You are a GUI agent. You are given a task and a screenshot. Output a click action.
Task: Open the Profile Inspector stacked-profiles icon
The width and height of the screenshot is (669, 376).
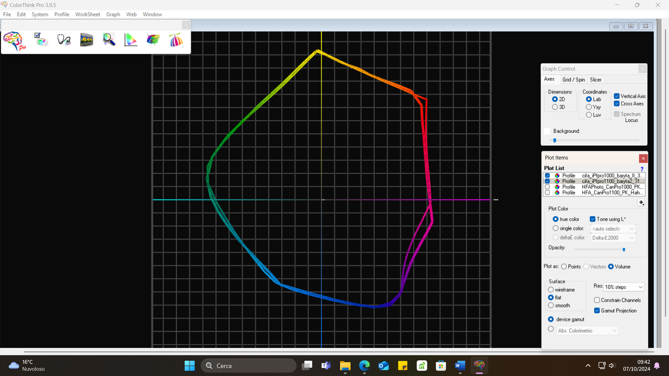[x=41, y=40]
